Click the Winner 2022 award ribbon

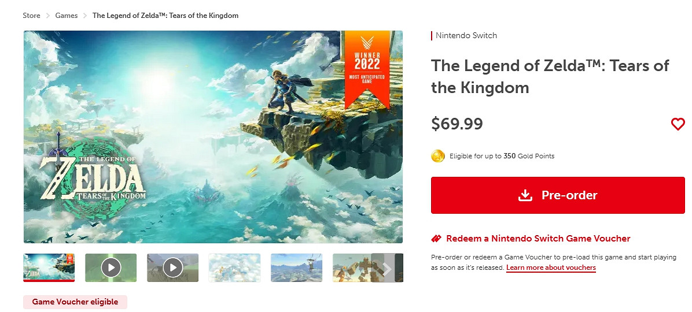click(x=367, y=66)
